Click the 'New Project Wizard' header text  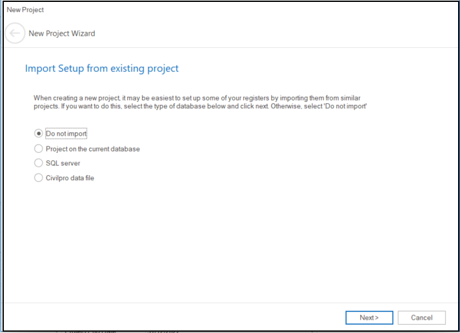pyautogui.click(x=62, y=34)
